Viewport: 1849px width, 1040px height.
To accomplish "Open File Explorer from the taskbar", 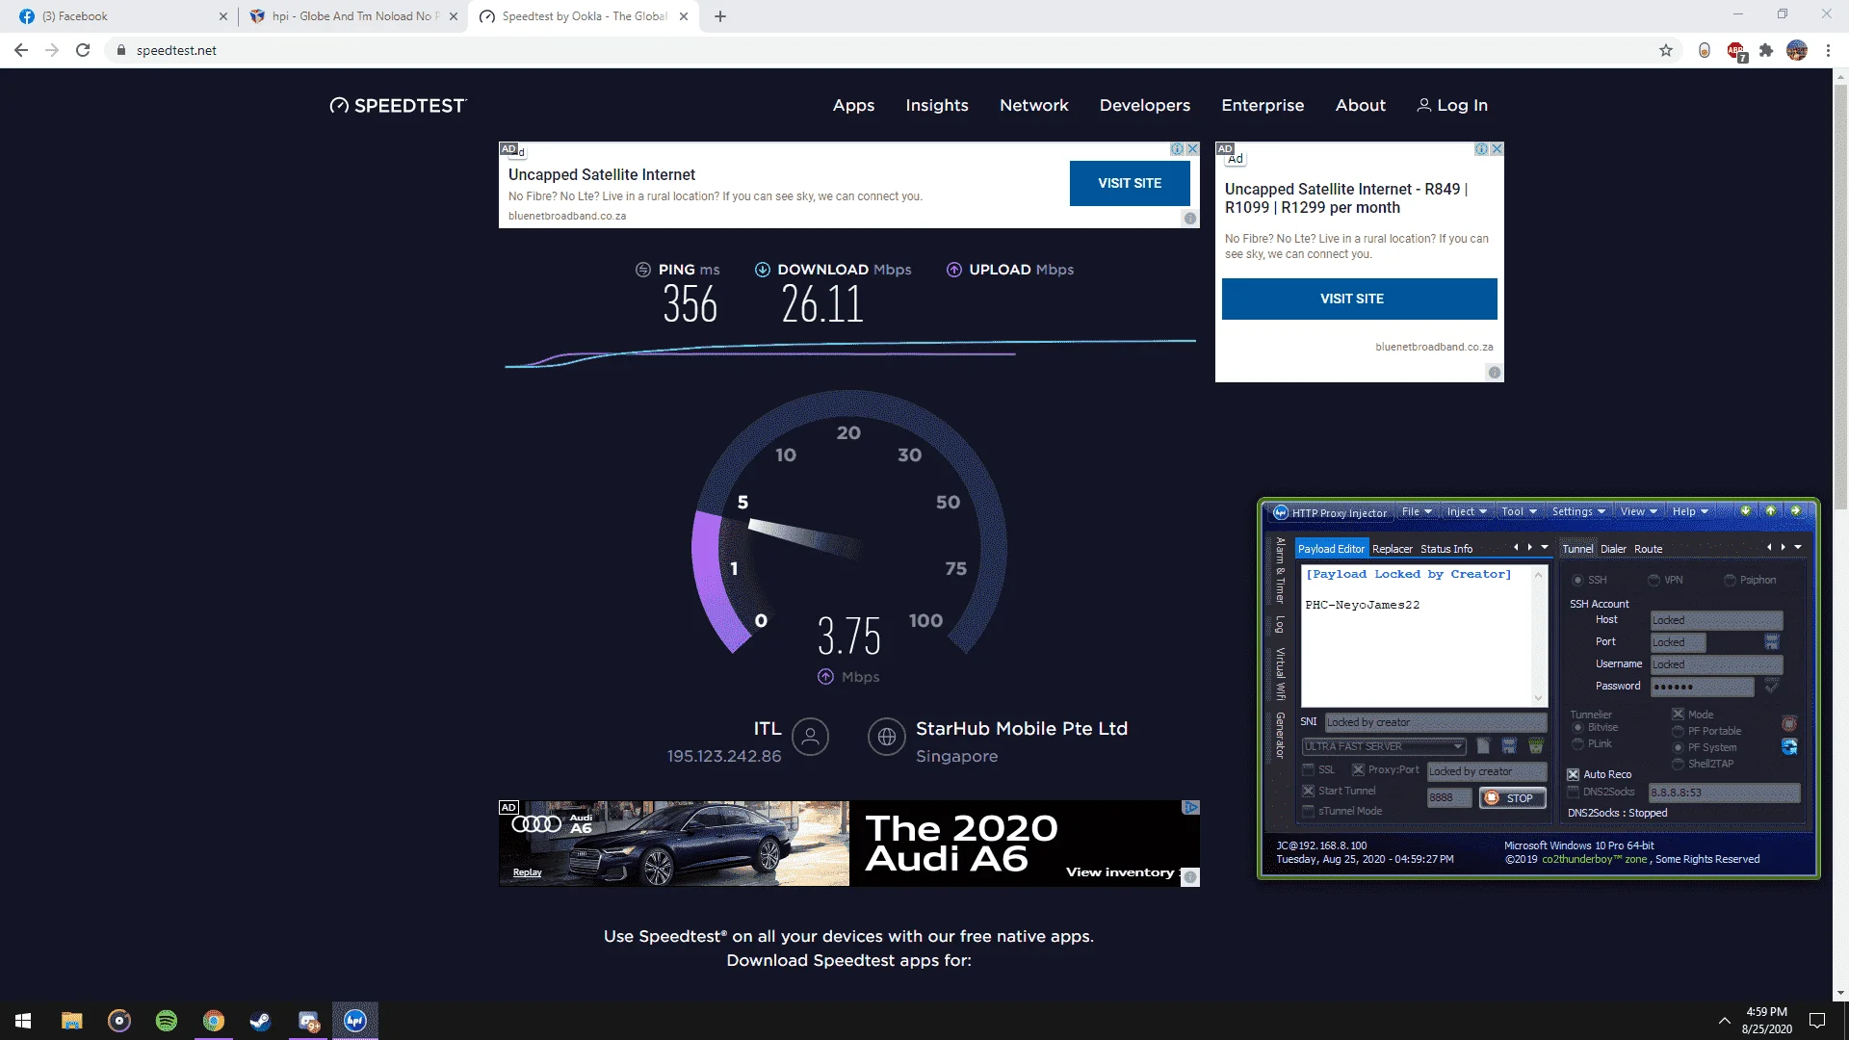I will tap(72, 1021).
